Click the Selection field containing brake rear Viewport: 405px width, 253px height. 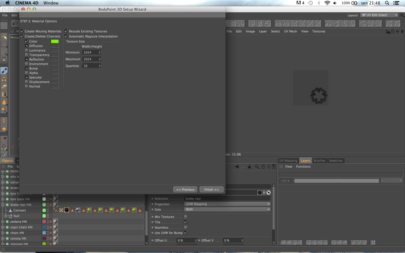227,198
